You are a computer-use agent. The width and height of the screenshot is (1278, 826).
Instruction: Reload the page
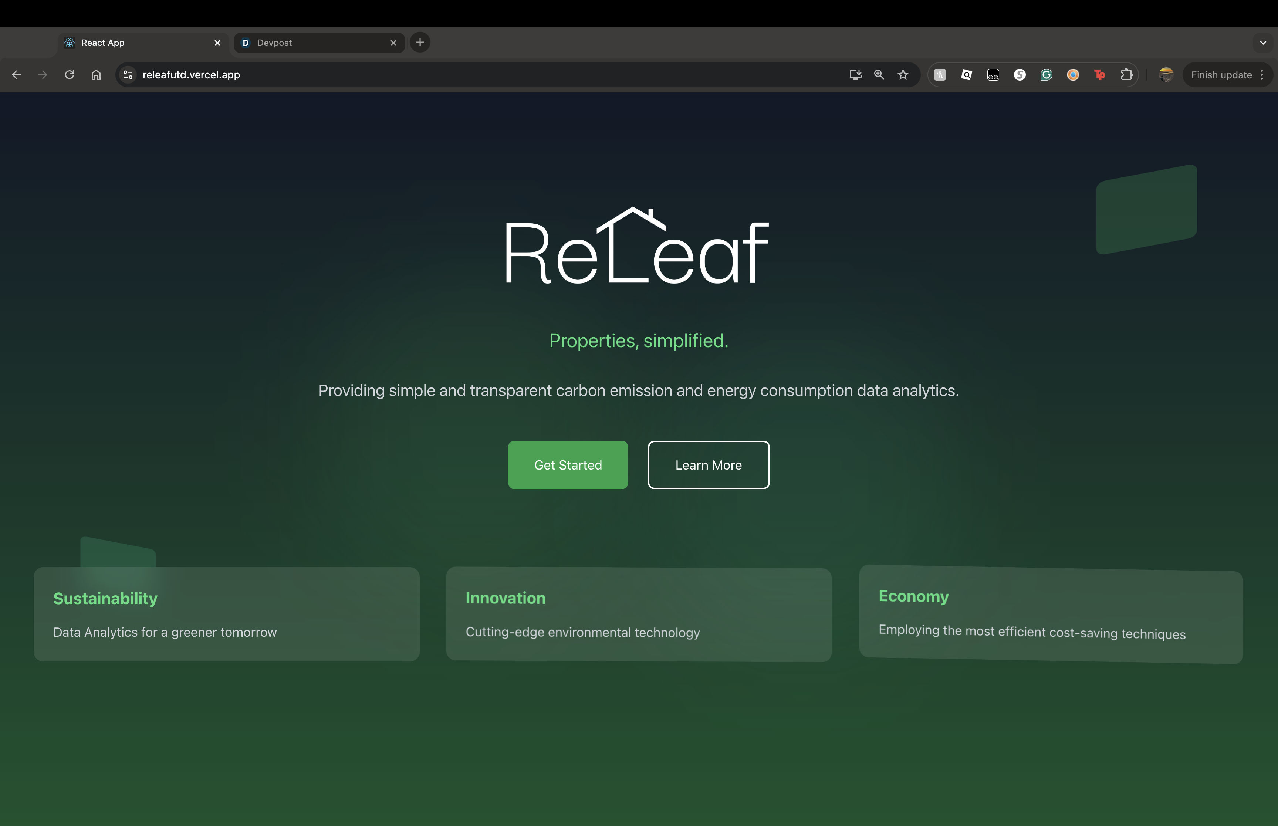click(69, 75)
